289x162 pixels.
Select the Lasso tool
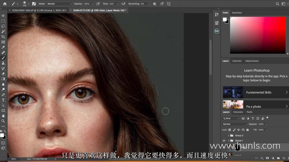coord(3,26)
